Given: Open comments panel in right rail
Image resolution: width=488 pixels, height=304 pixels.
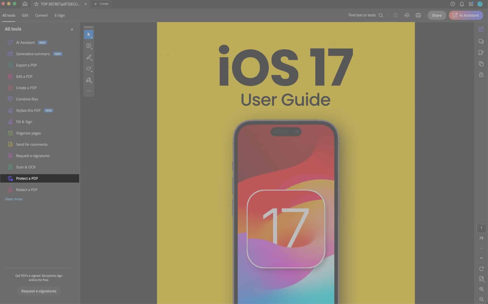Looking at the screenshot, I should point(481,41).
